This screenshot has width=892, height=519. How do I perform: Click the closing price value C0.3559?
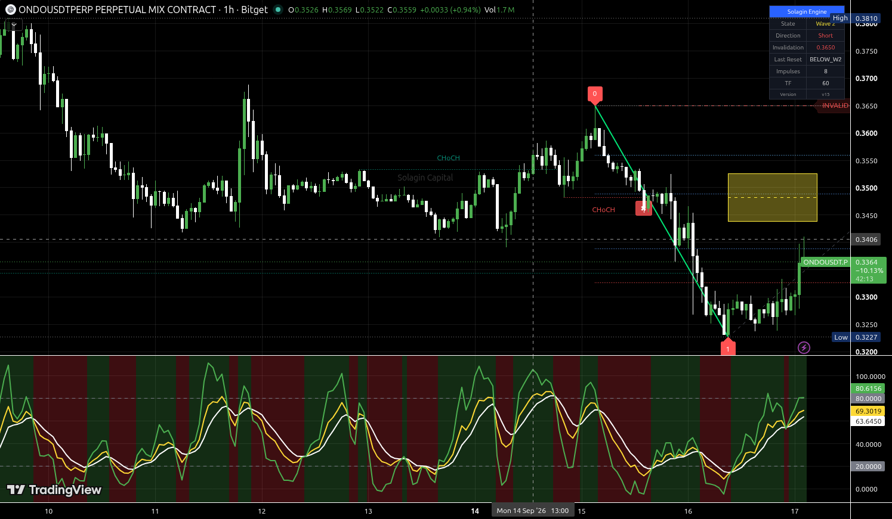(402, 10)
